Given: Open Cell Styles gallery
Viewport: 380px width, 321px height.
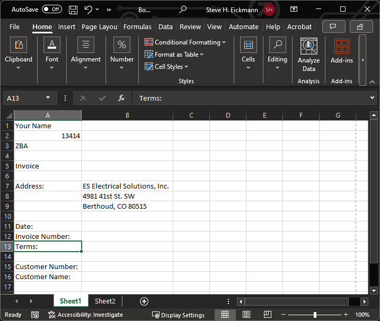Looking at the screenshot, I should coord(166,67).
